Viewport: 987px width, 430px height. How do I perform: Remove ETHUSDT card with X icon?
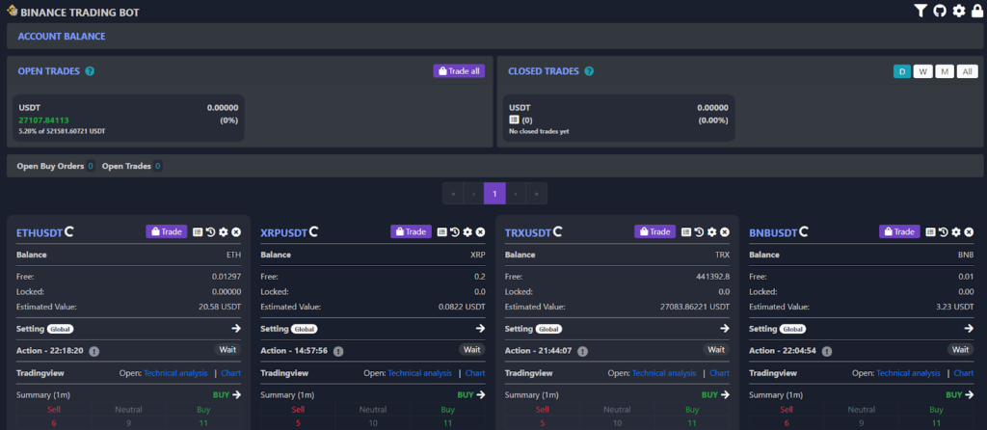(x=236, y=231)
